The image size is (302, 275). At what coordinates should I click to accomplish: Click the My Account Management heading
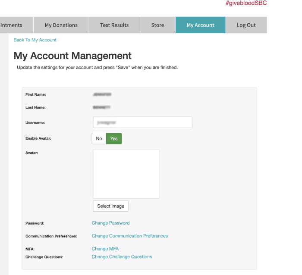(72, 56)
